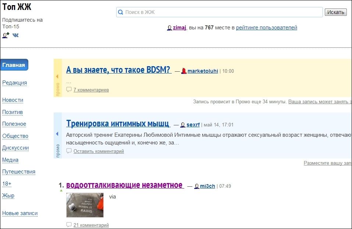
Task: Click the Искать button
Action: click(335, 12)
